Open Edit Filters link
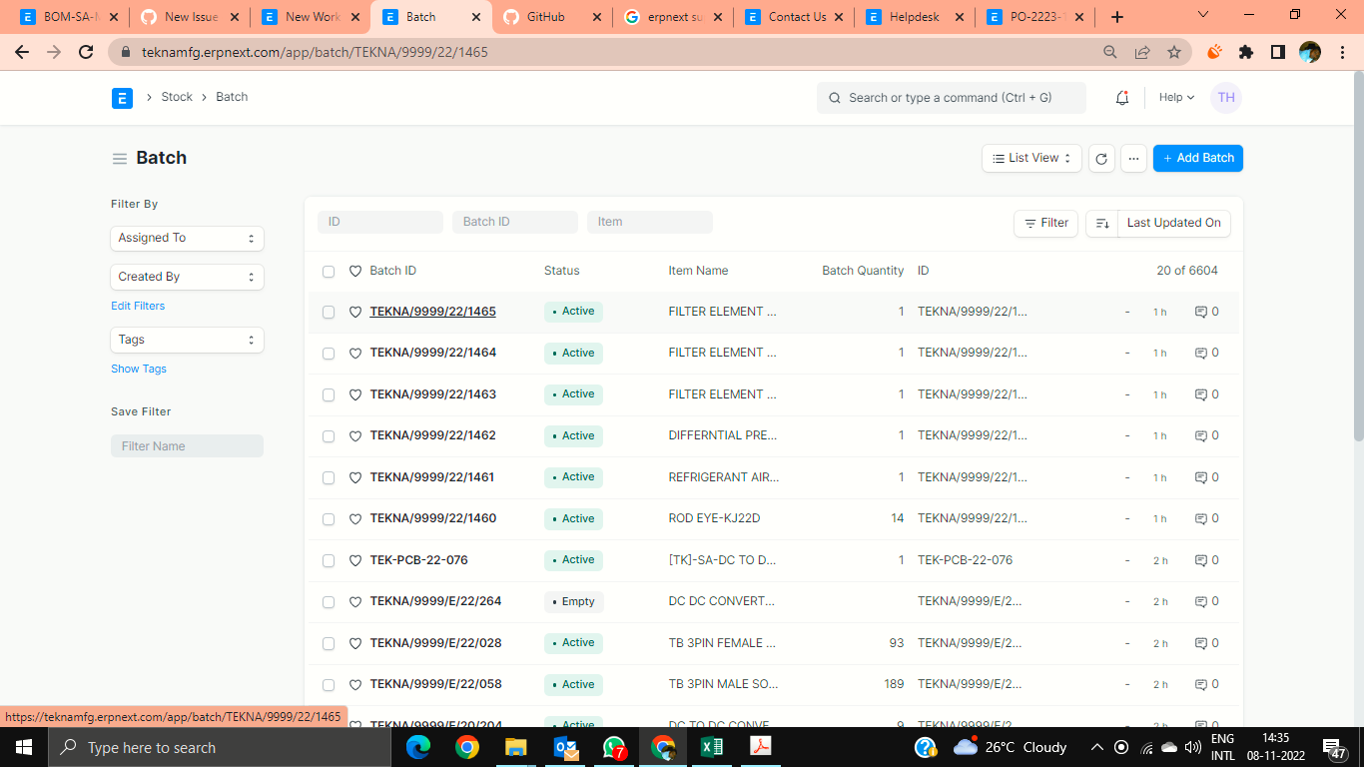Viewport: 1364px width, 767px height. pyautogui.click(x=137, y=306)
